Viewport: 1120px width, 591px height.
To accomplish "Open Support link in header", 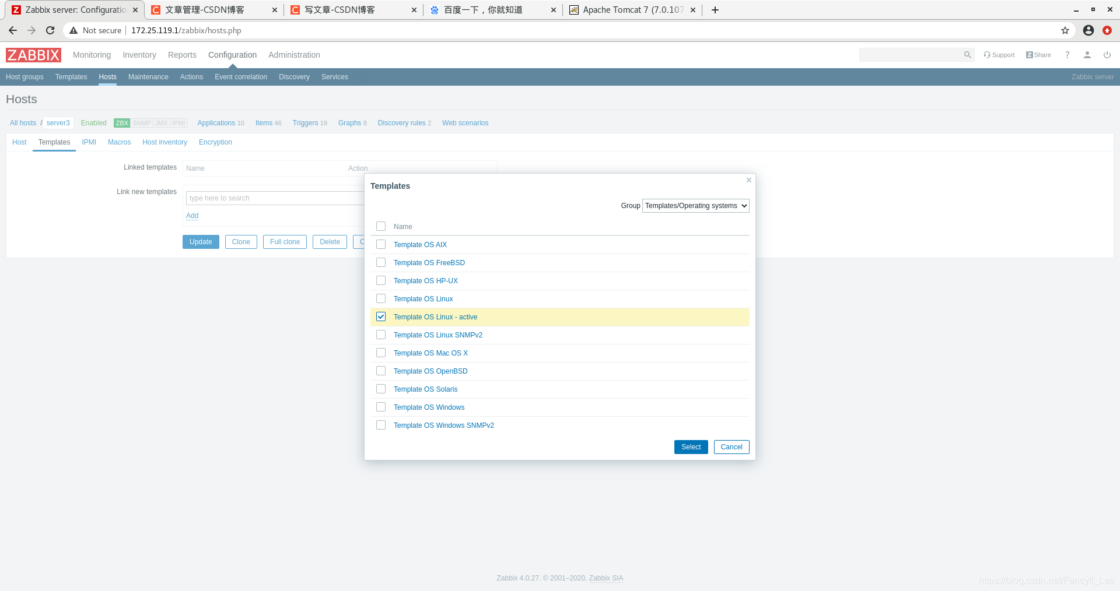I will coord(999,55).
